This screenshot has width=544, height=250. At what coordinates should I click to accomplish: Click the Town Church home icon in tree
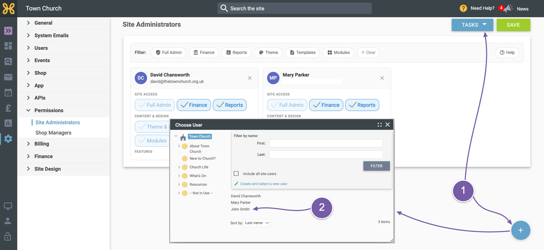tap(183, 137)
